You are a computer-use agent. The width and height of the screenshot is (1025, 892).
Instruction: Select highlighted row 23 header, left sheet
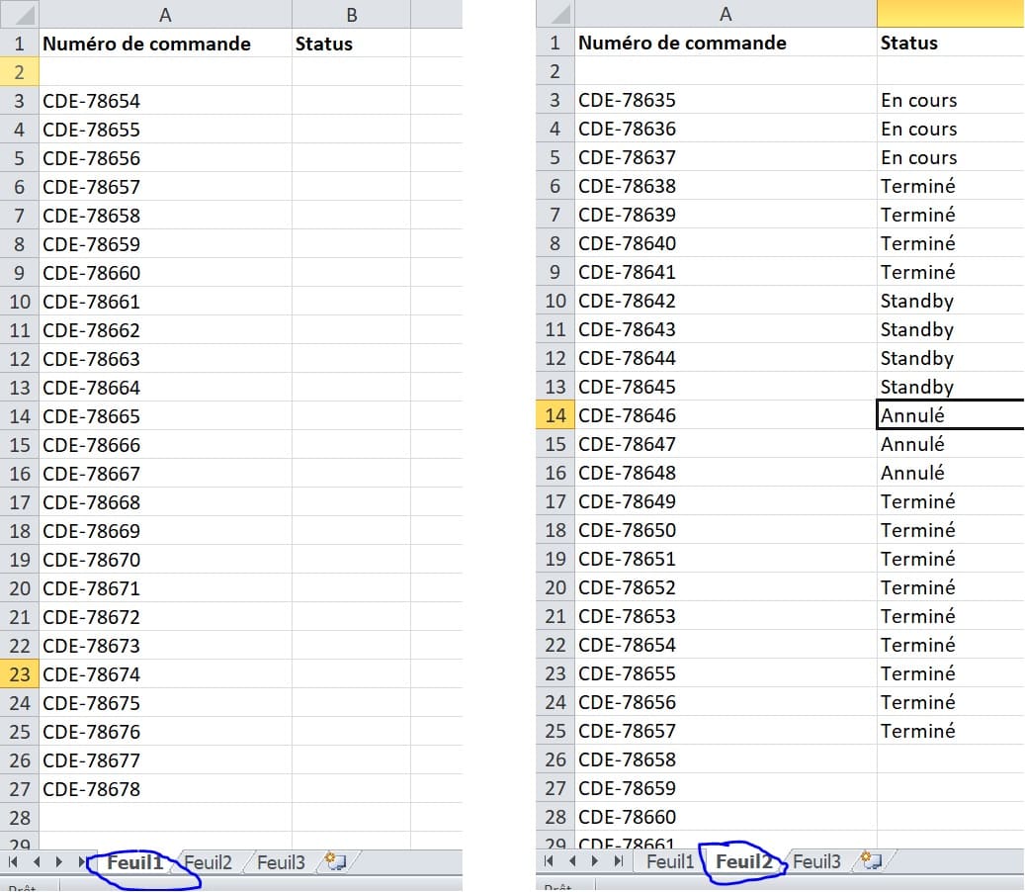tap(20, 674)
